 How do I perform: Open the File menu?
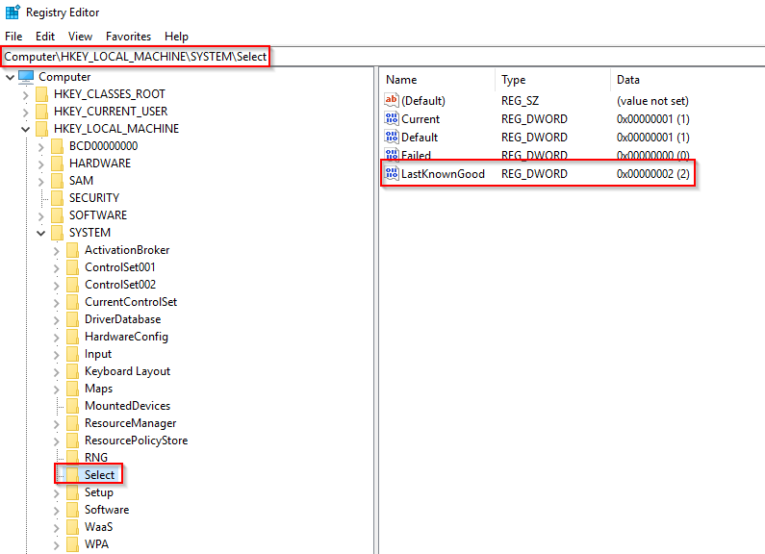tap(13, 37)
